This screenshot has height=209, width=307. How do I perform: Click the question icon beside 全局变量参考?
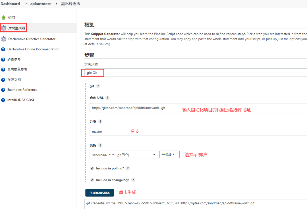point(3,69)
